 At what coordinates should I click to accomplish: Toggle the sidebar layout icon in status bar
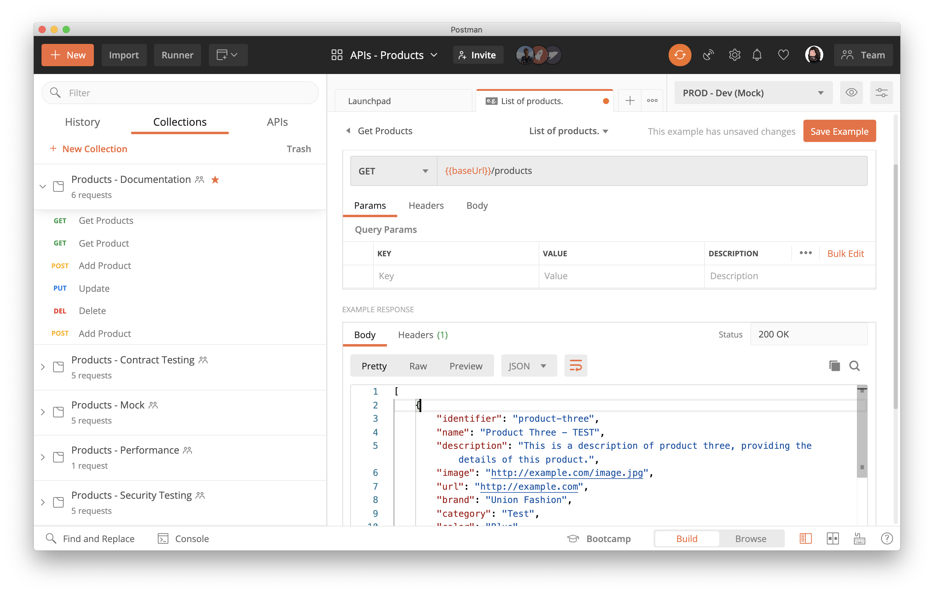(806, 538)
